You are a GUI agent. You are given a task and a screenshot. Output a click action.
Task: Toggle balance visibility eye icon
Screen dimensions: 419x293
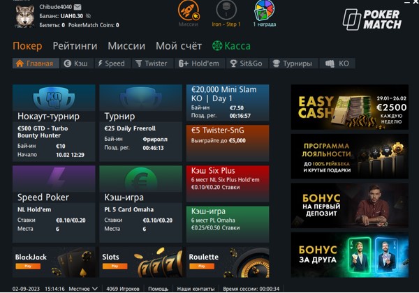(88, 16)
